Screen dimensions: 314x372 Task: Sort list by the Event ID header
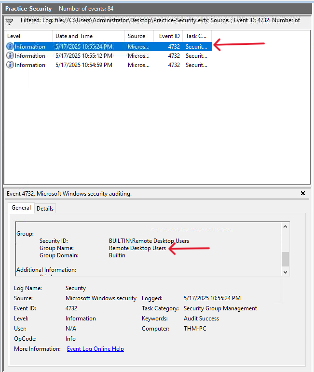pyautogui.click(x=169, y=36)
